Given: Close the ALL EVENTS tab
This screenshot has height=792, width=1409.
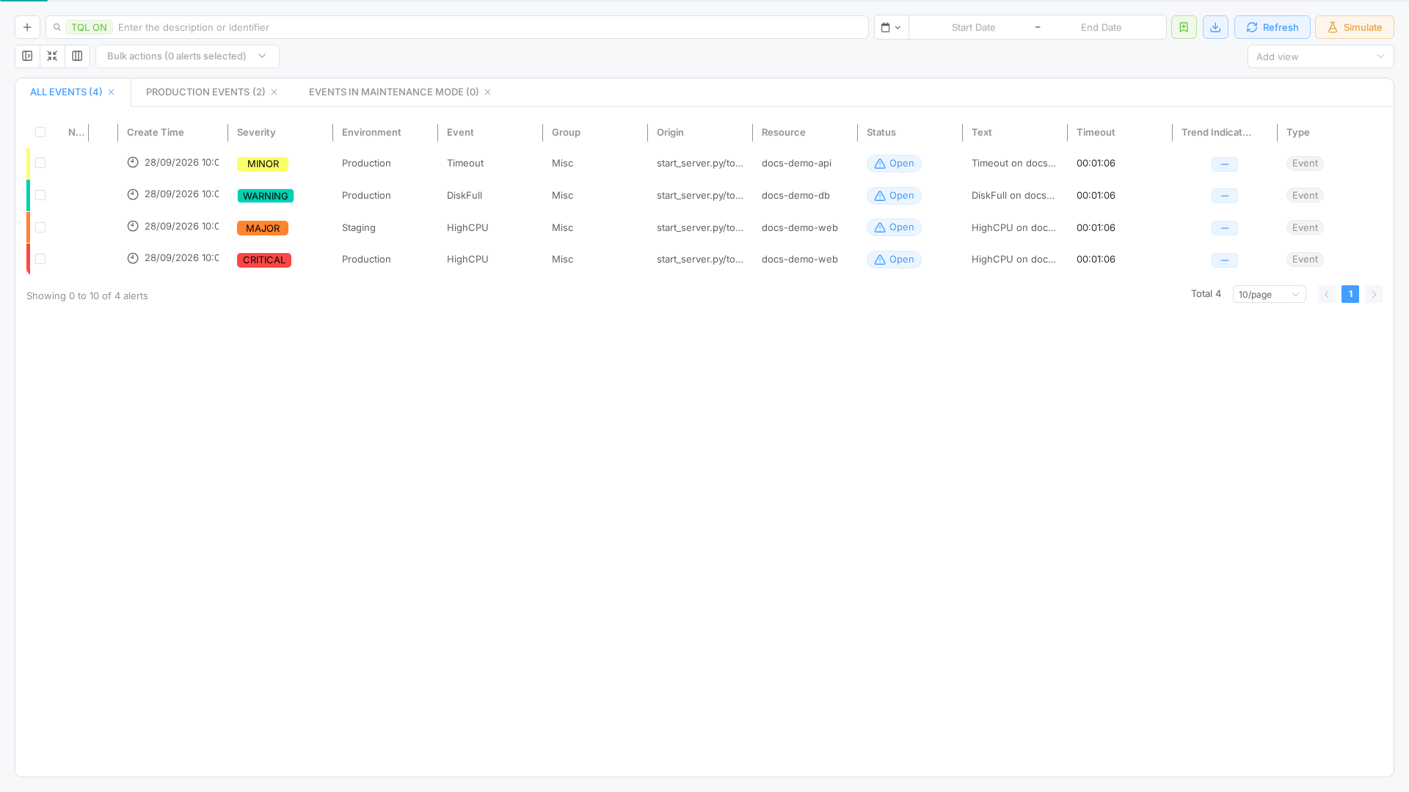Looking at the screenshot, I should click(112, 92).
